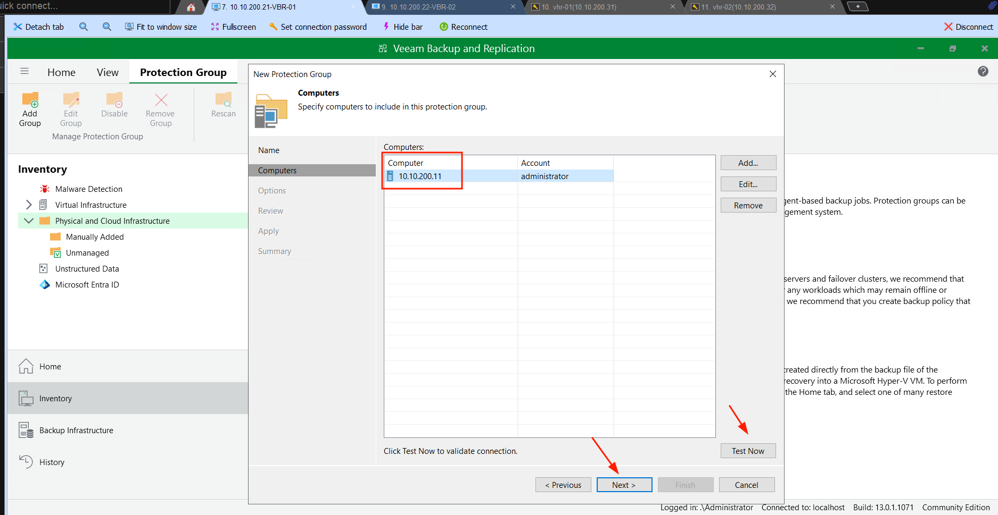Click the Unstructured Data icon
Screen dimensions: 998x515
click(44, 268)
